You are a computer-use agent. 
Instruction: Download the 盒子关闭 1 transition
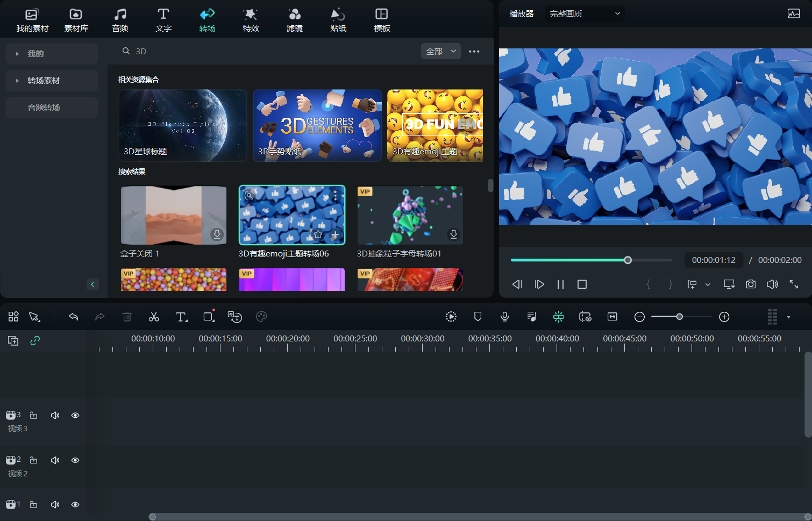(x=217, y=234)
